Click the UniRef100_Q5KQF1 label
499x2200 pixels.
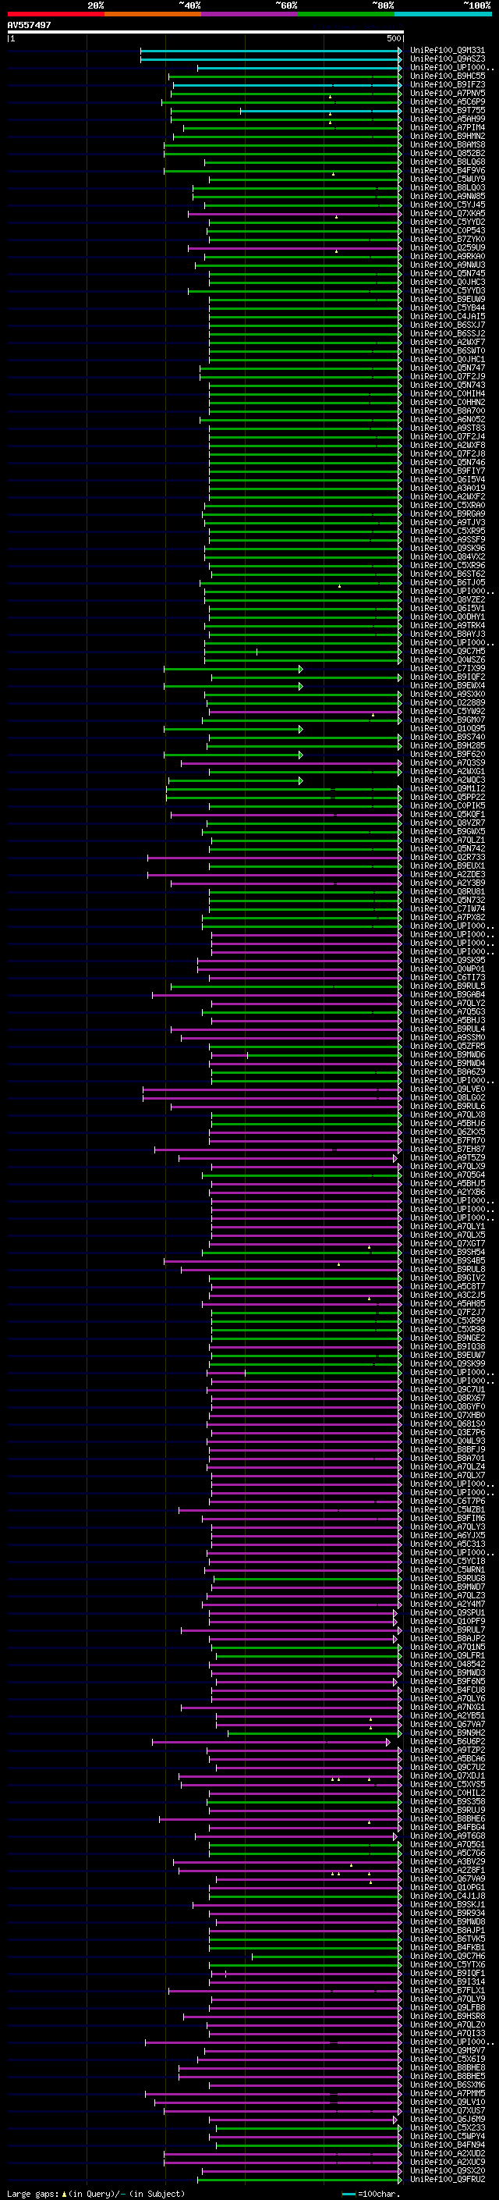(447, 814)
